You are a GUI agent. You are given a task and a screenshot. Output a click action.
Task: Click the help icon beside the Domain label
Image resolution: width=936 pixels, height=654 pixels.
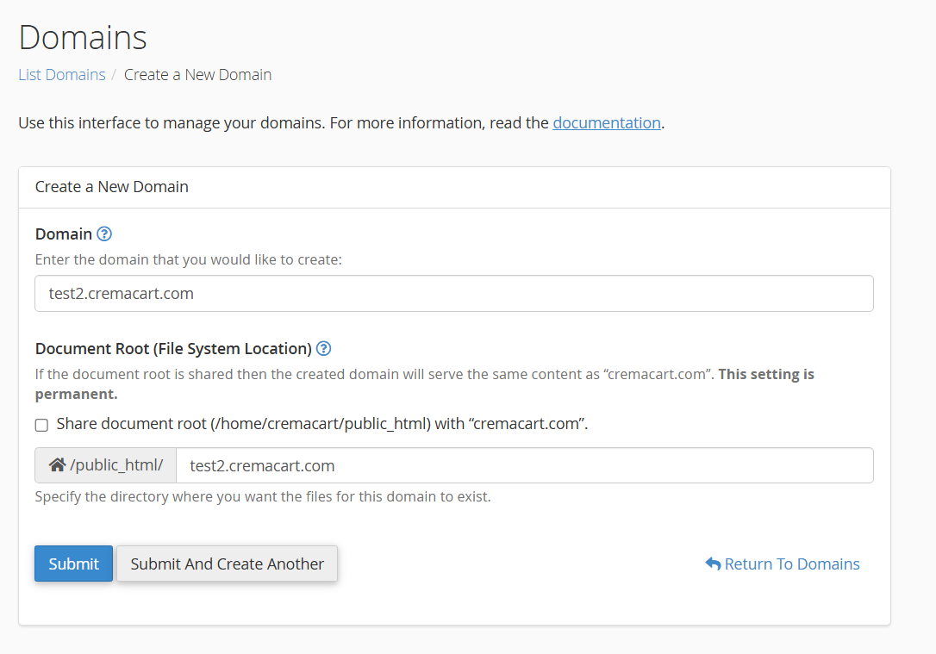click(x=104, y=234)
